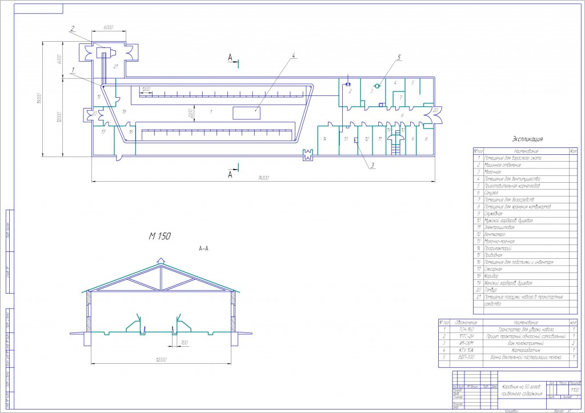The height and width of the screenshot is (413, 585).
Task: Select the "Приводная" room entry
Action: [x=493, y=255]
